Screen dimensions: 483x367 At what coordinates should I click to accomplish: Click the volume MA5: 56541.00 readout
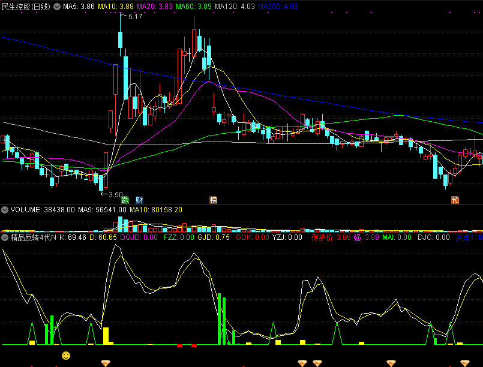click(102, 210)
